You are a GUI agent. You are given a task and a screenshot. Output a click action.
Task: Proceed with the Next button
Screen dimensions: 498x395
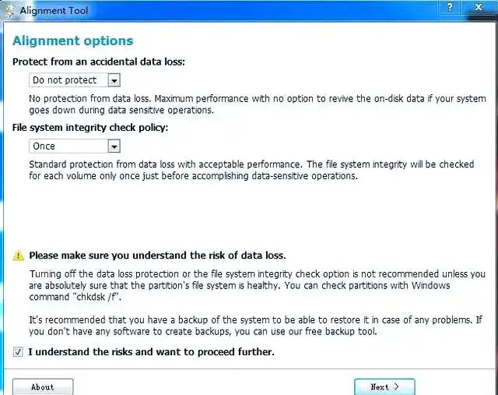[x=384, y=386]
